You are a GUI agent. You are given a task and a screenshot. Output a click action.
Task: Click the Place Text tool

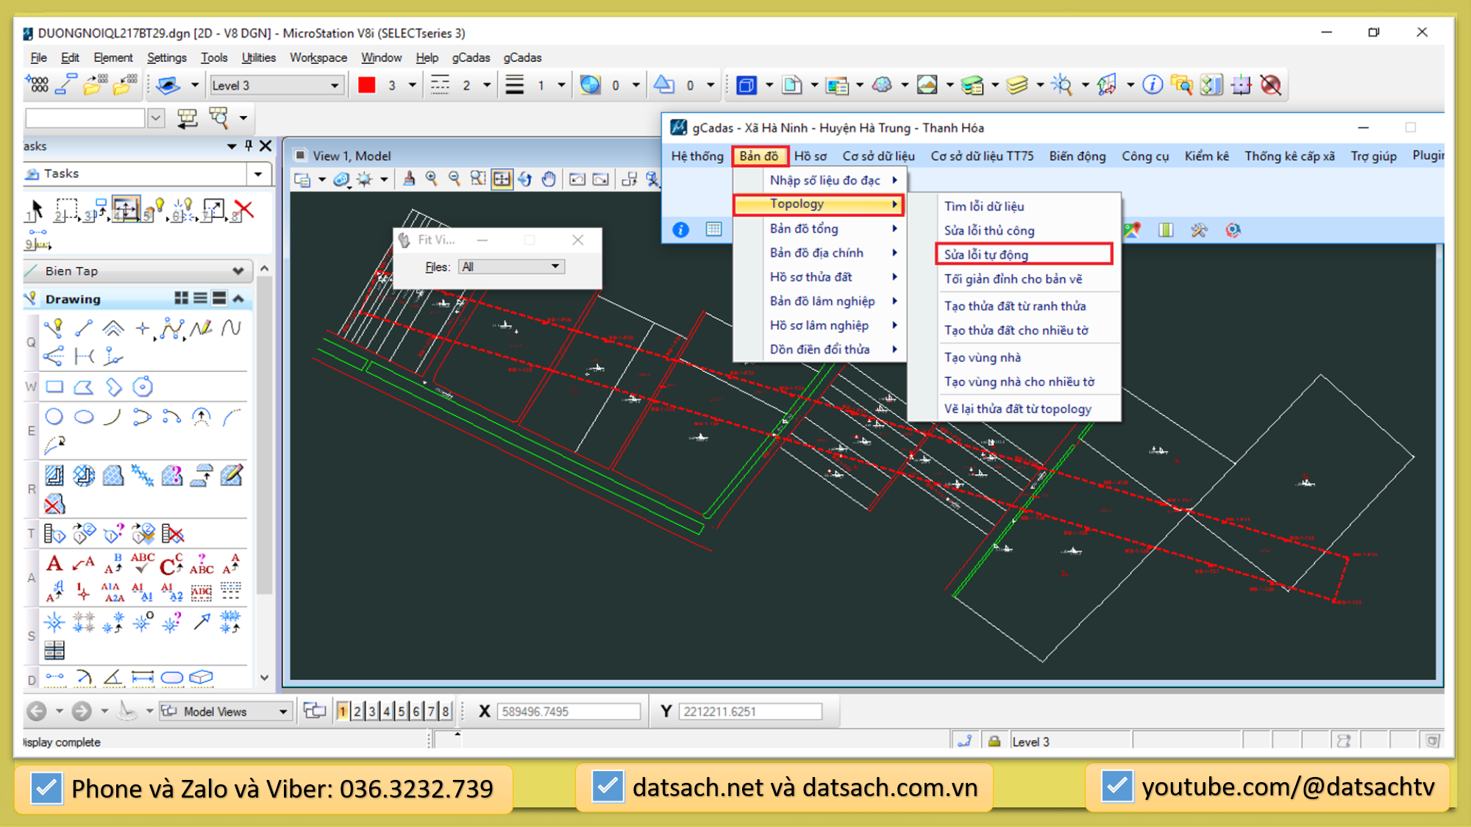54,564
